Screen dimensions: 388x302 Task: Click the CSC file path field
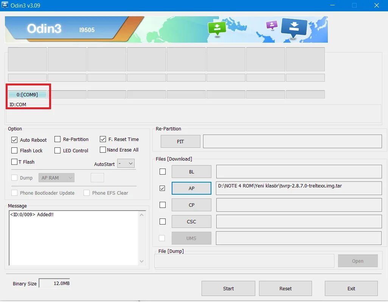[299, 221]
